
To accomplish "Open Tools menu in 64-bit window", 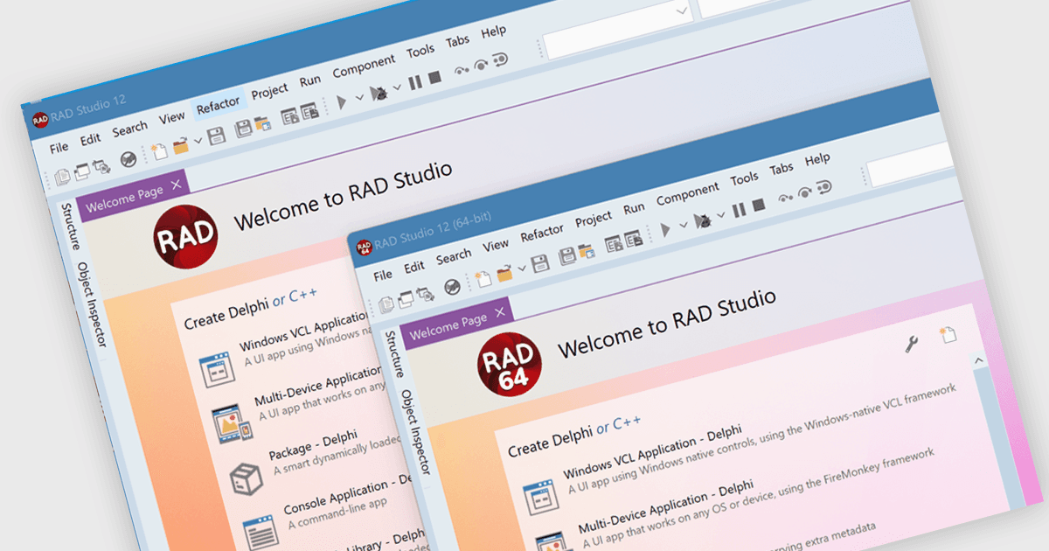I will tap(744, 178).
